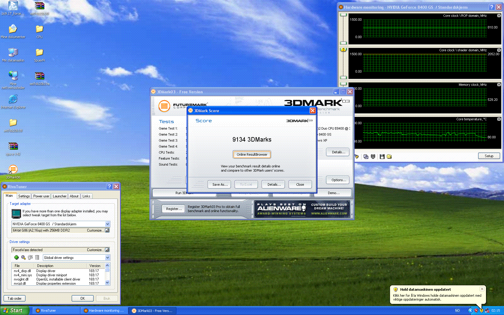This screenshot has width=504, height=315.
Task: Switch to the Settings tab in RivaTuner
Action: [24, 196]
